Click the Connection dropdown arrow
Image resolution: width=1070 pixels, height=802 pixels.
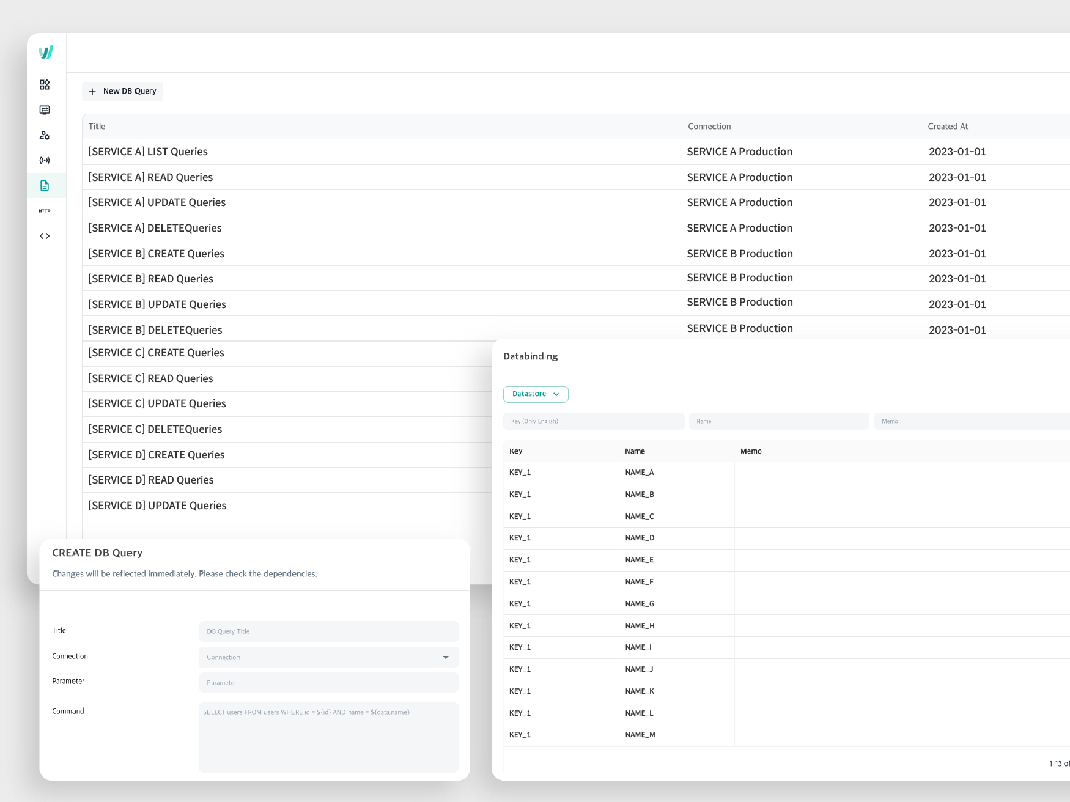446,657
